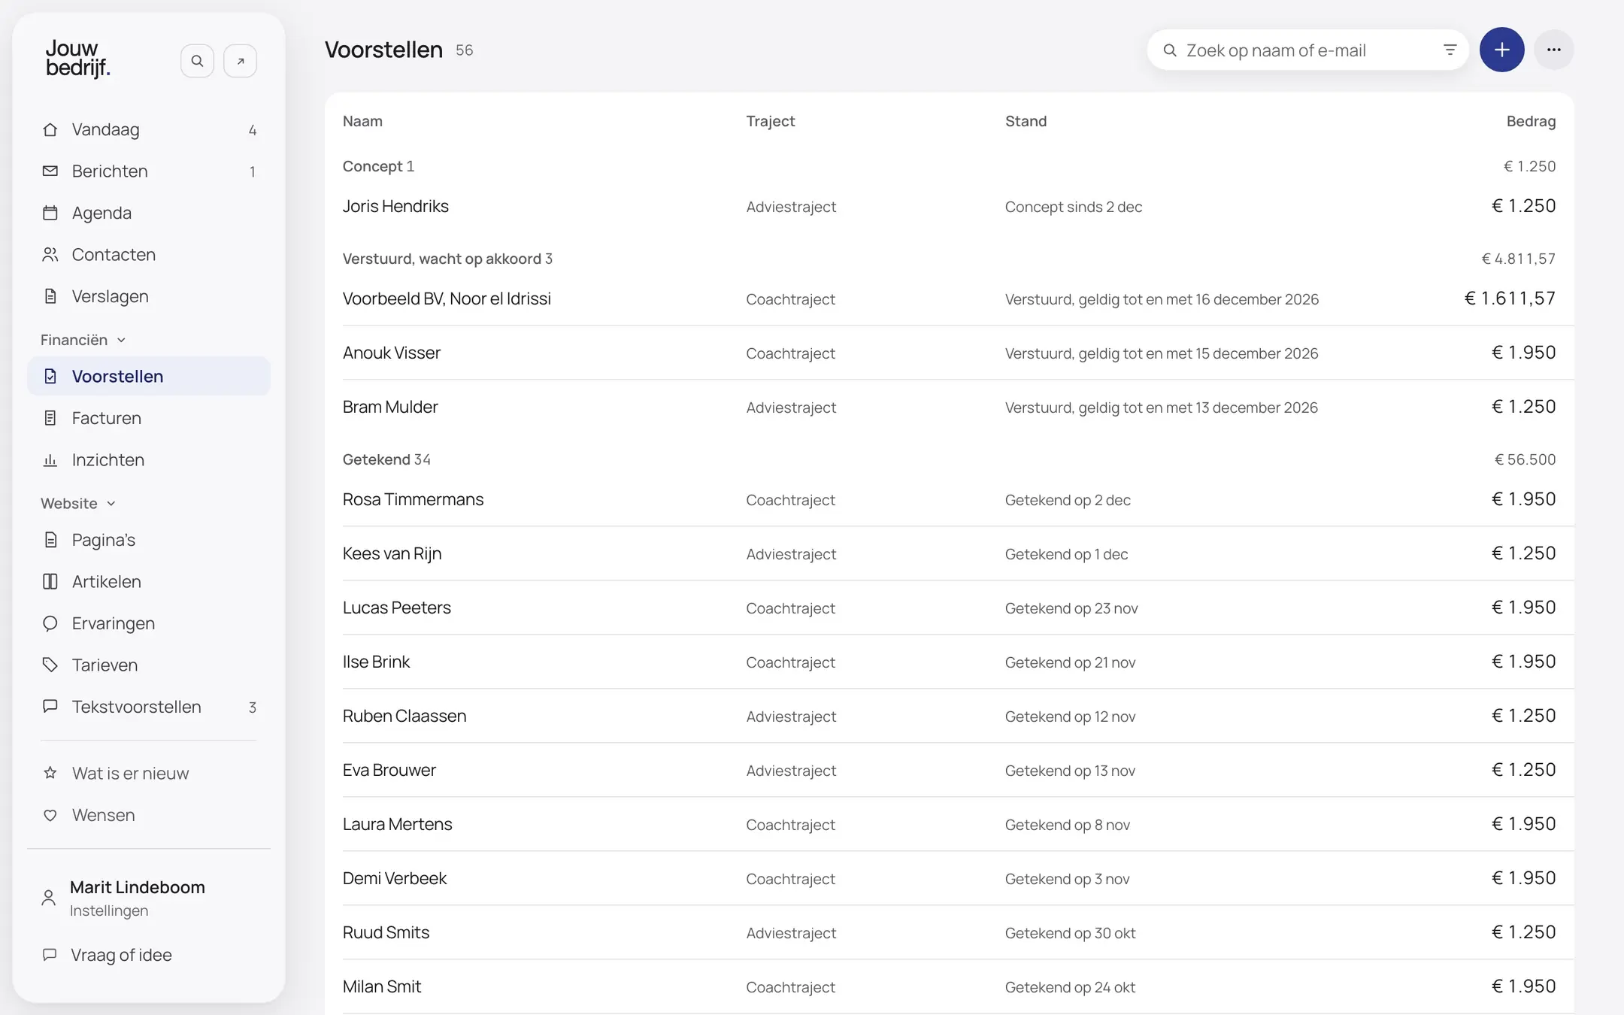Open the three-dots more options button
The width and height of the screenshot is (1624, 1015).
click(x=1554, y=50)
